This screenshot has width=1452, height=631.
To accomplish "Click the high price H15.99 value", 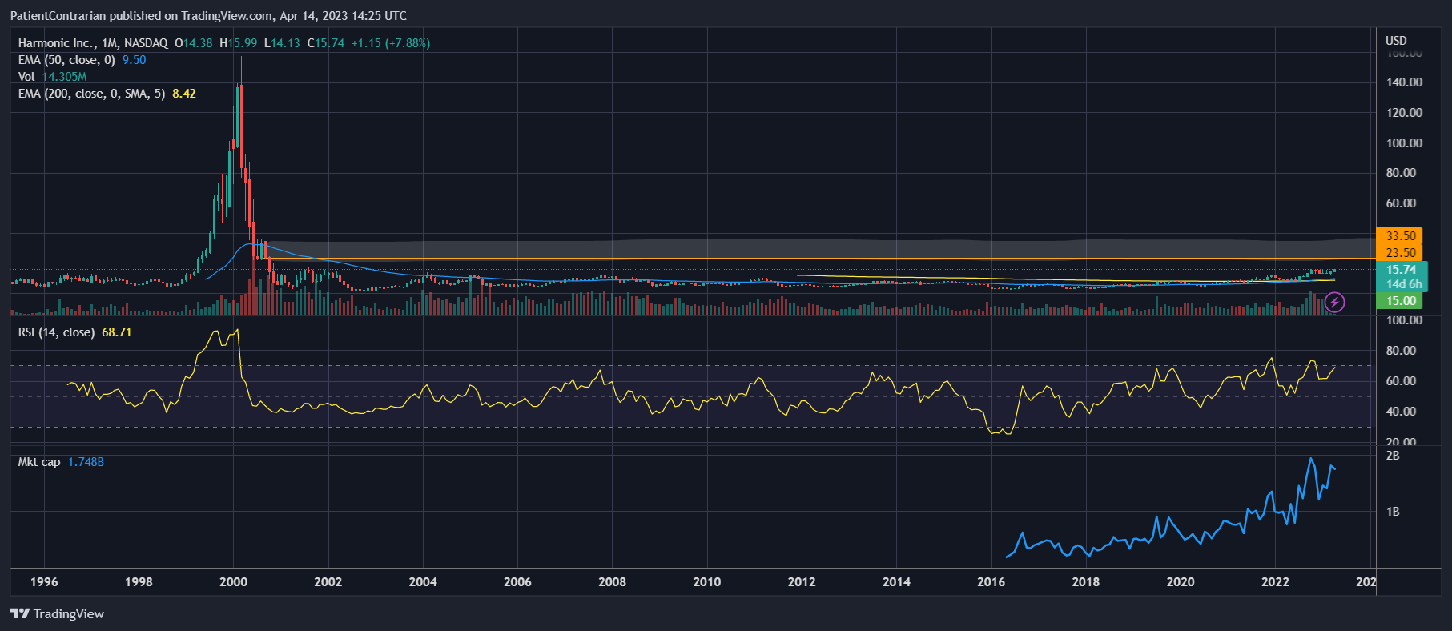I will click(239, 43).
